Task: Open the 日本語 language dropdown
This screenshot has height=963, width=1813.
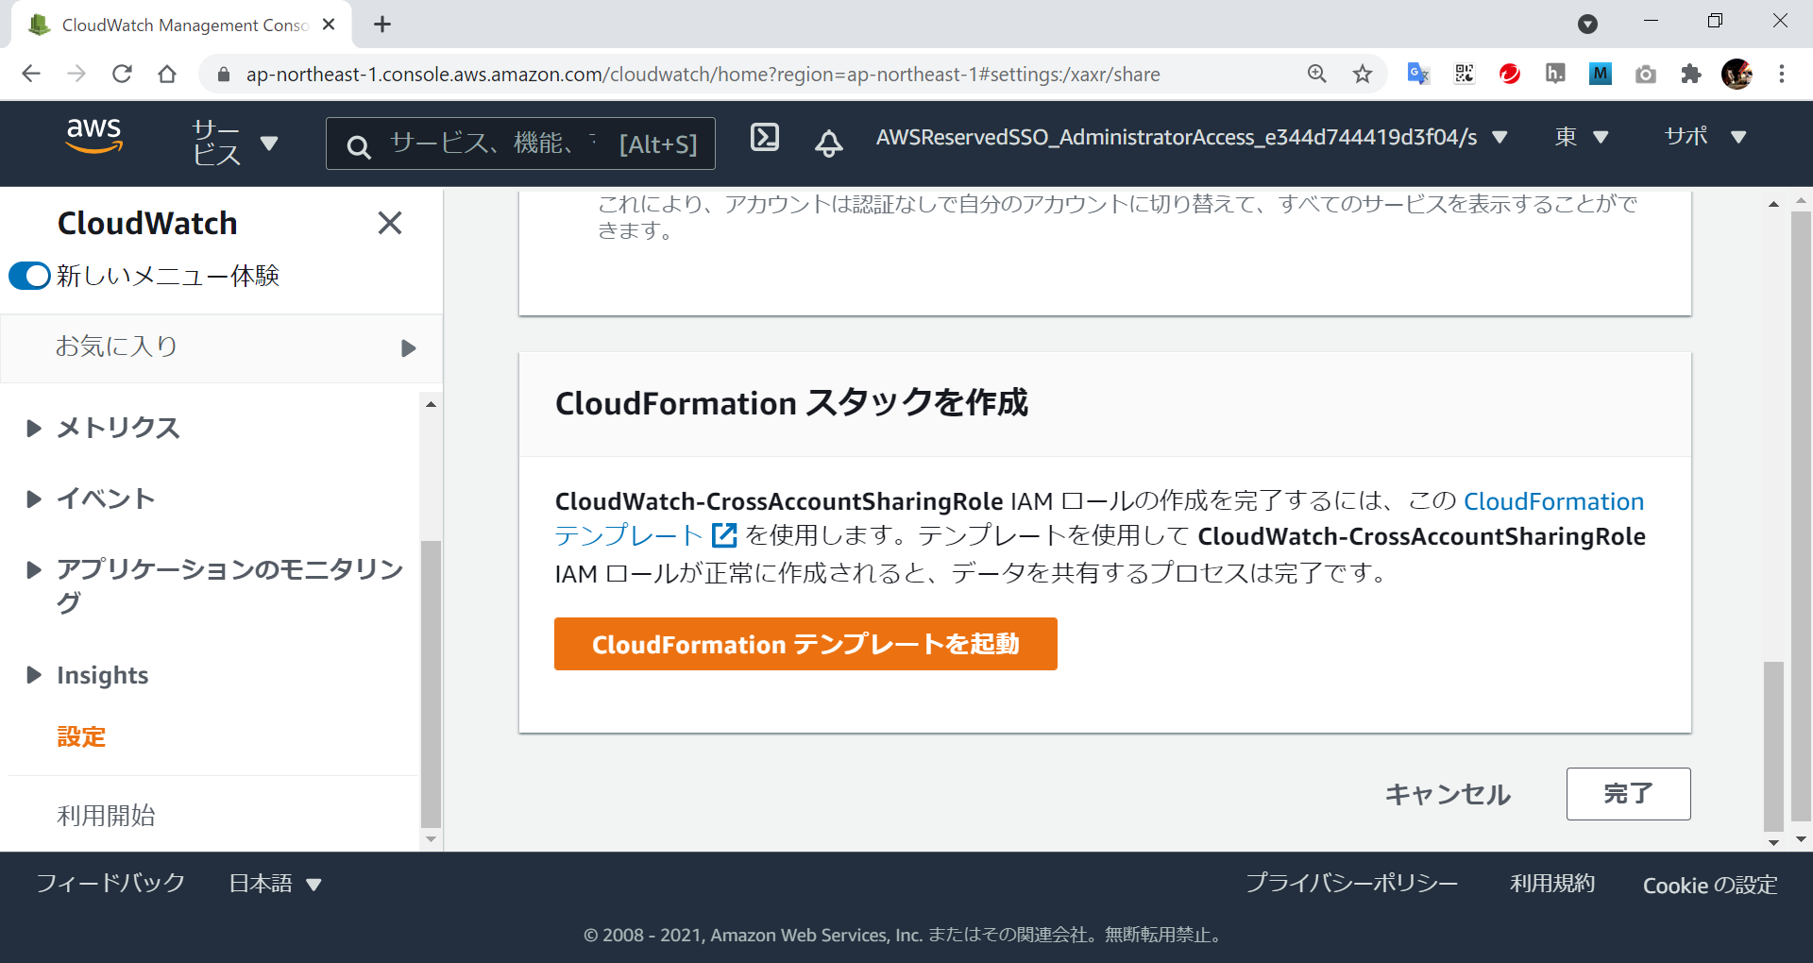Action: click(x=275, y=884)
